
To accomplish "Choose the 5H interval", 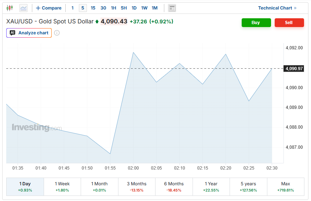I will point(124,8).
